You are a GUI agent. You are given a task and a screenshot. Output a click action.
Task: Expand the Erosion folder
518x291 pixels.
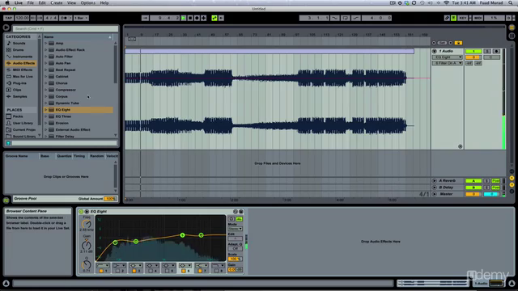click(46, 123)
